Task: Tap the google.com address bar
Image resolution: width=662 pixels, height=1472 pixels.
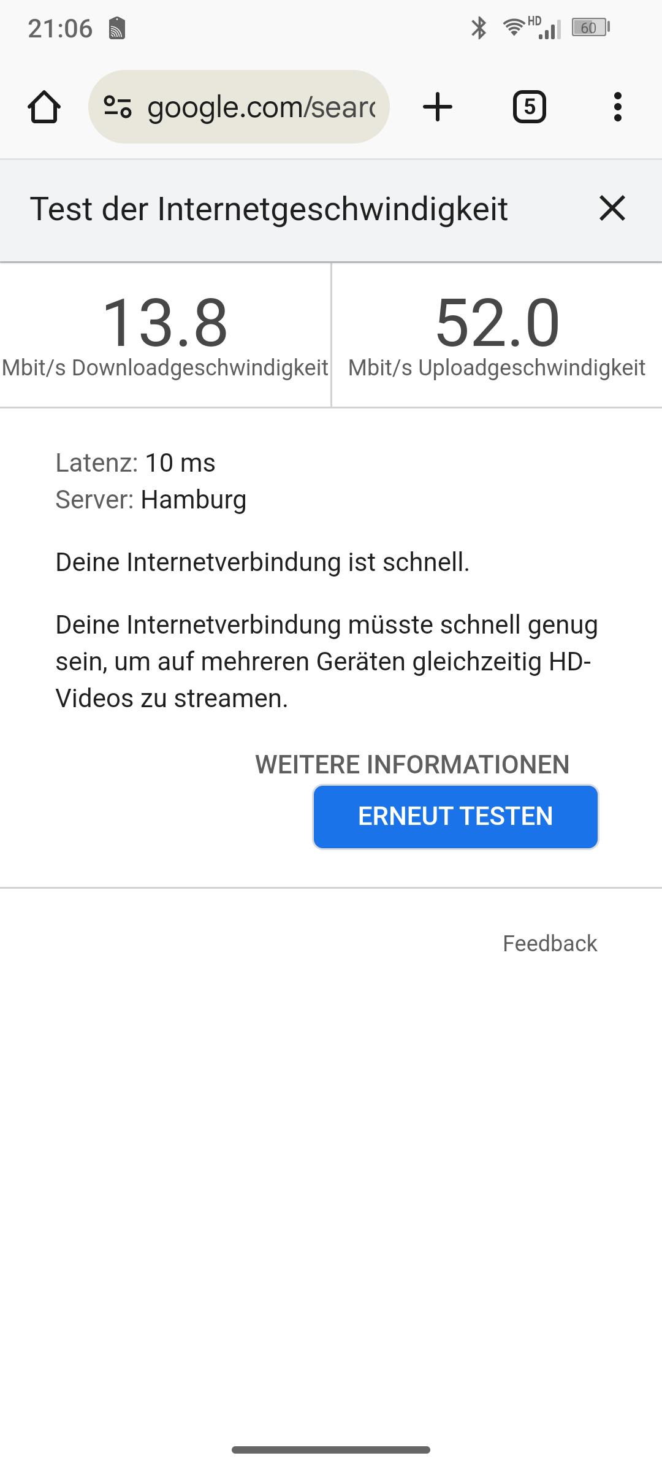Action: (239, 107)
